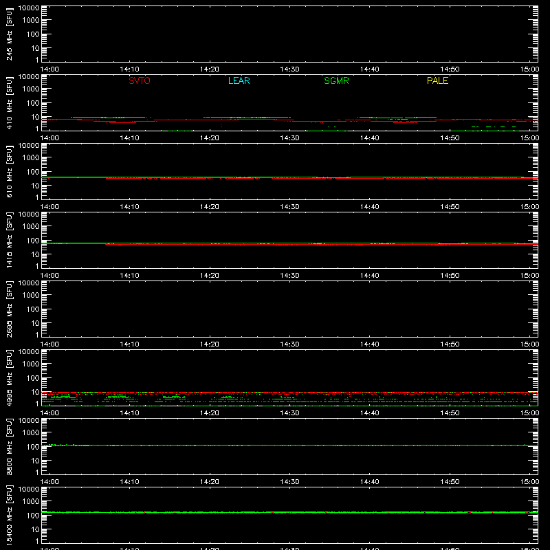550x550 pixels.
Task: Click the 4995 MHz [SFU] axis title
Action: [x=9, y=377]
